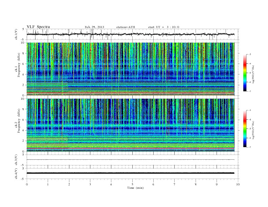Click time axis tick label "1"
268x207 pixels.
coord(48,184)
